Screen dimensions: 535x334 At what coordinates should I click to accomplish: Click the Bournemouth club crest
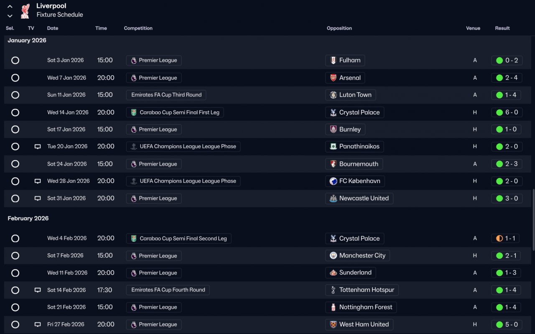tap(333, 164)
